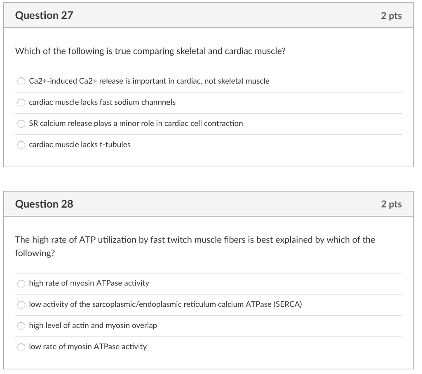
Task: Select 'high level of actin and myosin overlap'
Action: [x=21, y=326]
